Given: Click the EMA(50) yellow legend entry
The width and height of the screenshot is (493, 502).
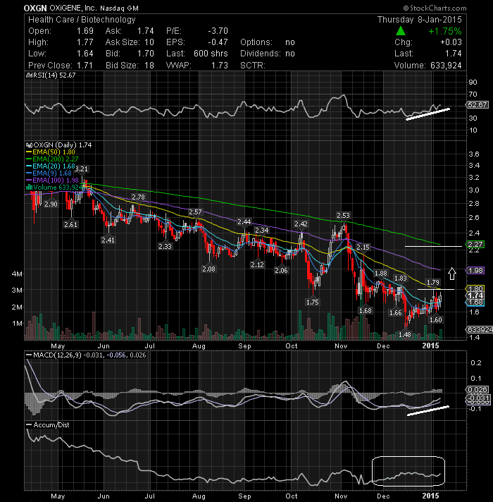Looking at the screenshot, I should 51,152.
